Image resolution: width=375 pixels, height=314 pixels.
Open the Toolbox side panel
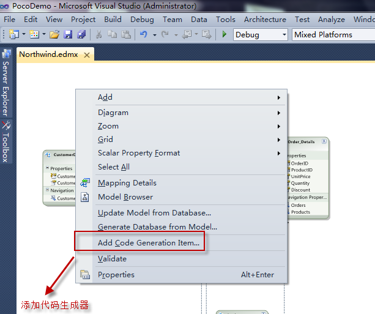pos(6,141)
